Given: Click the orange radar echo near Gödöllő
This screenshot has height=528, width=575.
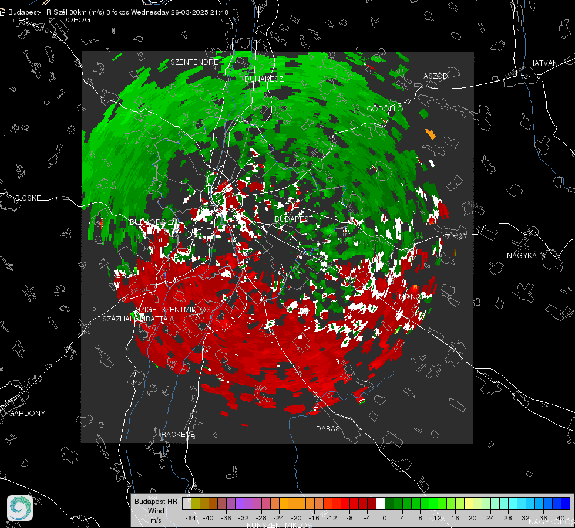Looking at the screenshot, I should pos(431,134).
